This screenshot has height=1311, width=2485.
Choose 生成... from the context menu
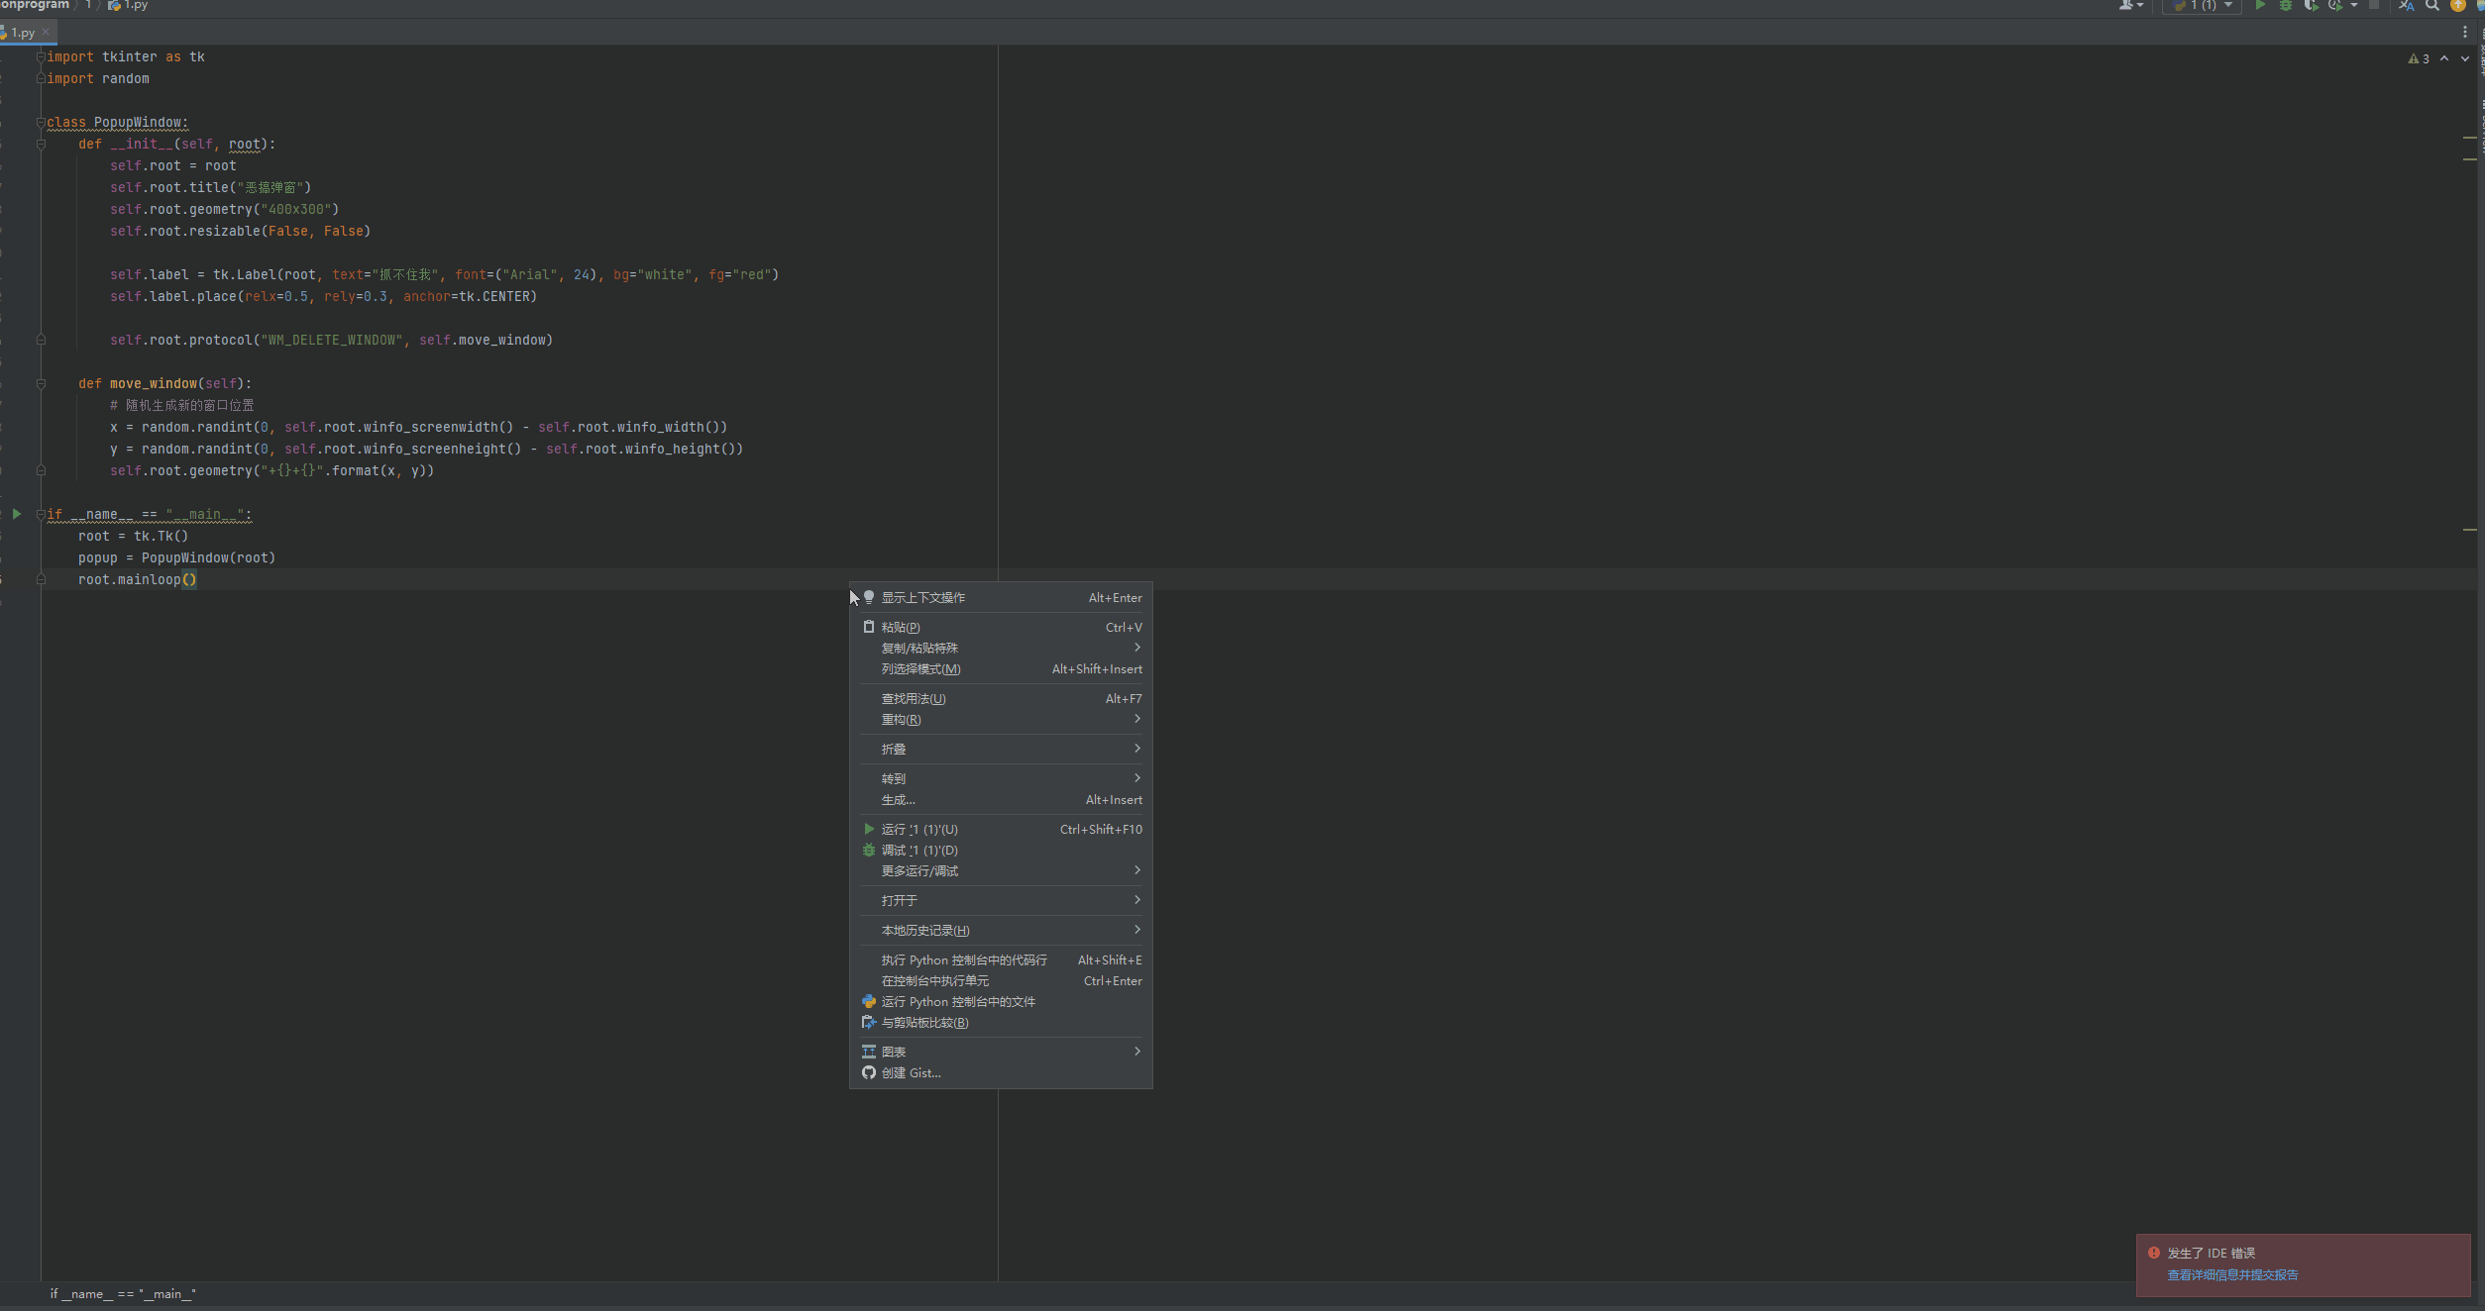[x=1001, y=800]
